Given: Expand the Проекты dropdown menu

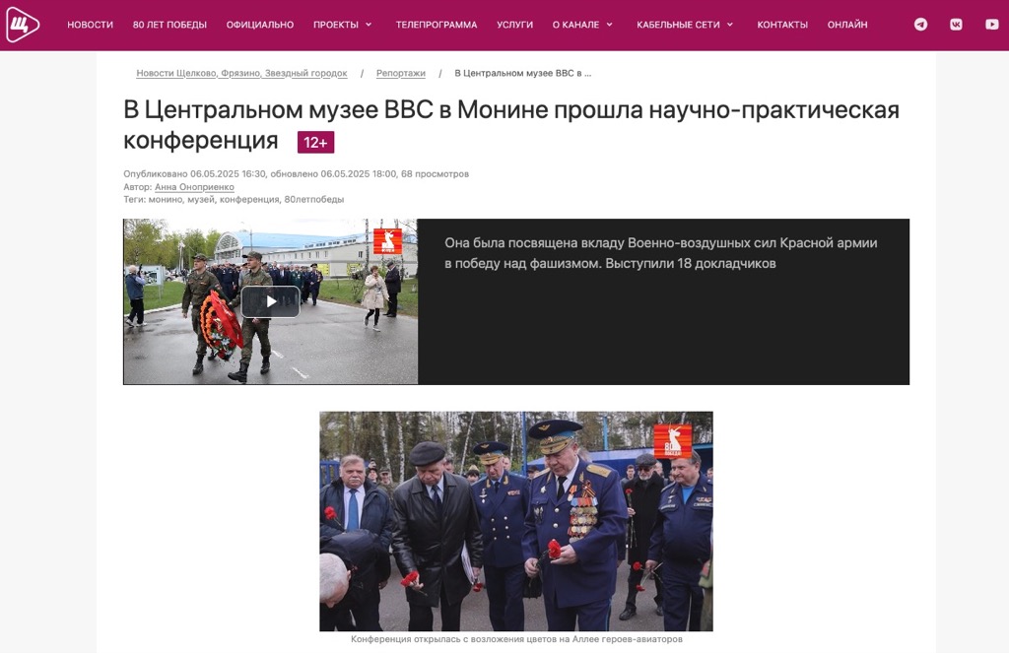Looking at the screenshot, I should (x=342, y=25).
